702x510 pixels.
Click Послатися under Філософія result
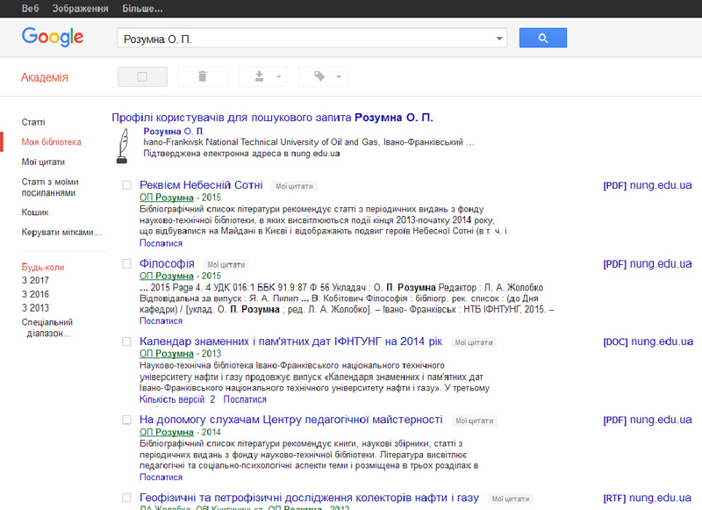click(x=161, y=321)
